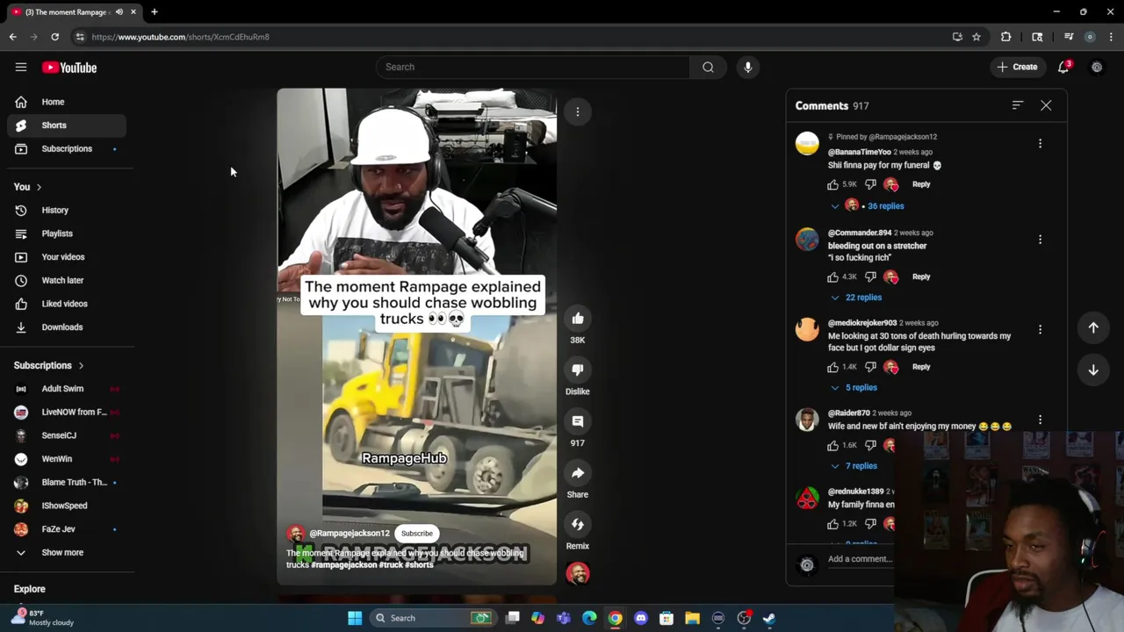Click the YouTube search field
Image resolution: width=1124 pixels, height=632 pixels.
click(x=533, y=67)
